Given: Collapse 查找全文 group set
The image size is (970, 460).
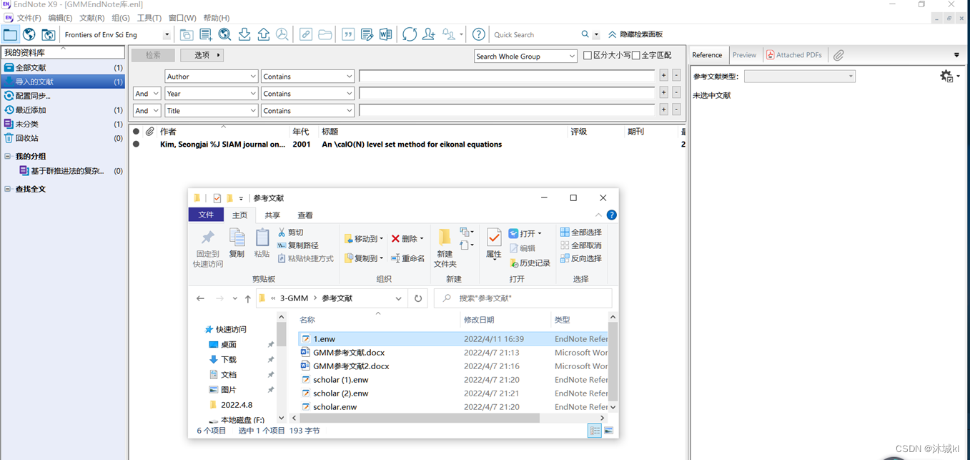Looking at the screenshot, I should click(x=8, y=189).
